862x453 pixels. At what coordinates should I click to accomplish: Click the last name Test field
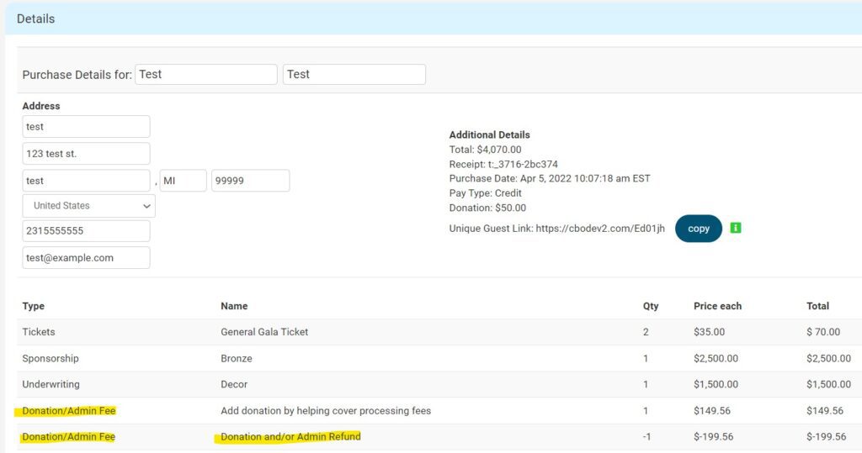(354, 74)
